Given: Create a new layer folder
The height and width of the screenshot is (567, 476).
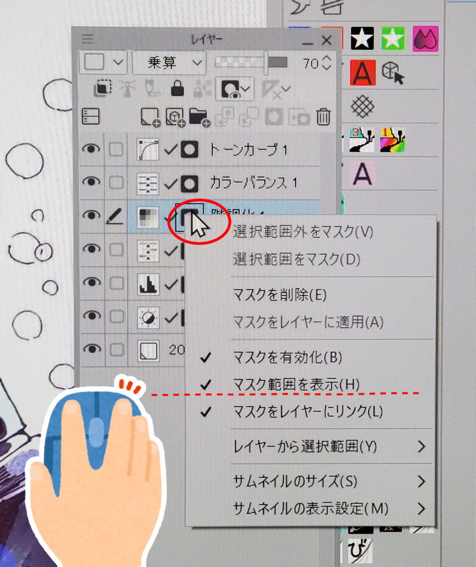Looking at the screenshot, I should click(x=198, y=116).
